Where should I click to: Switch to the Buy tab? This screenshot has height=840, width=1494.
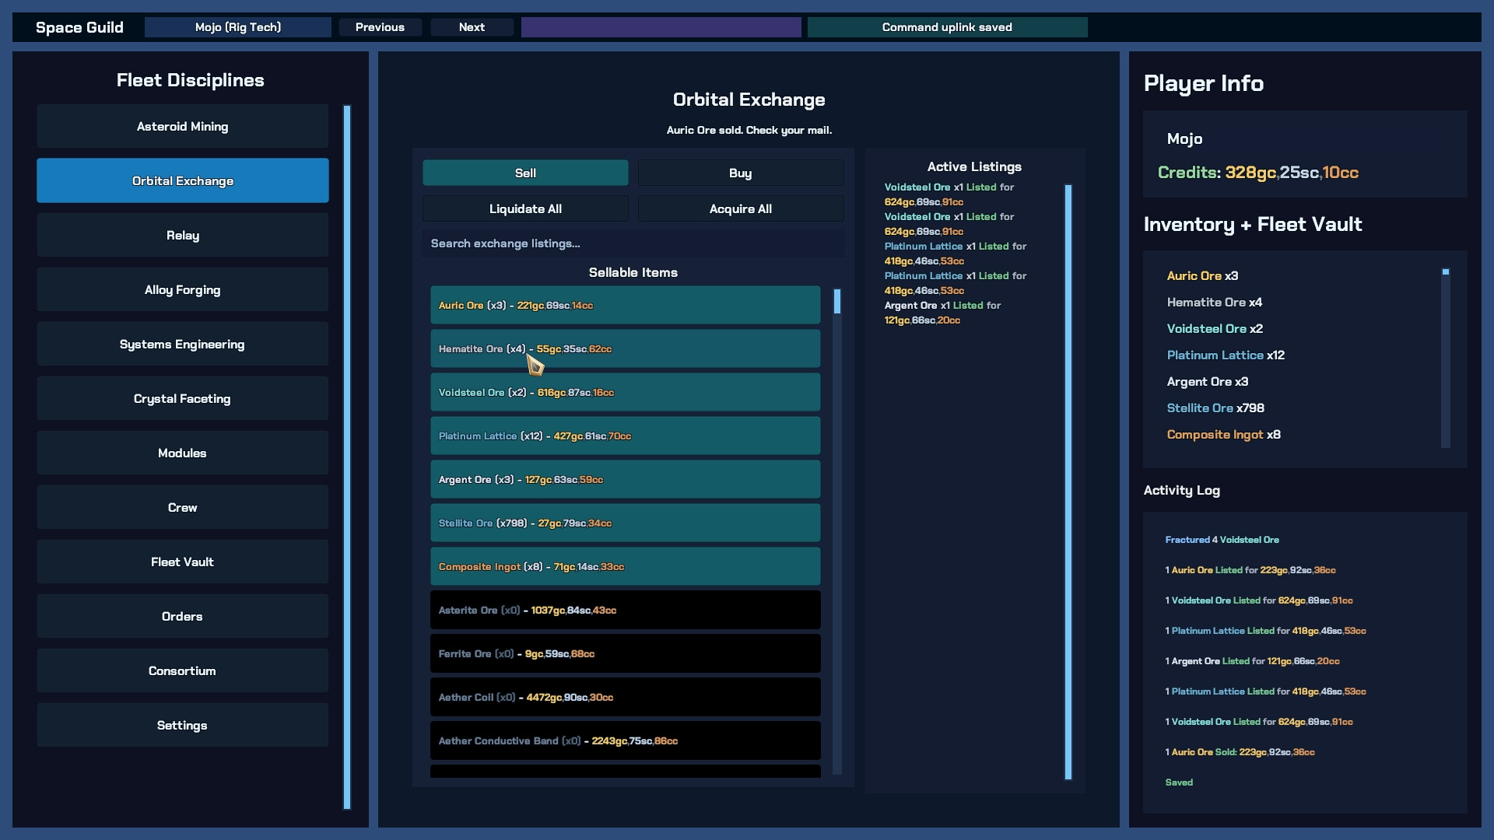[739, 173]
